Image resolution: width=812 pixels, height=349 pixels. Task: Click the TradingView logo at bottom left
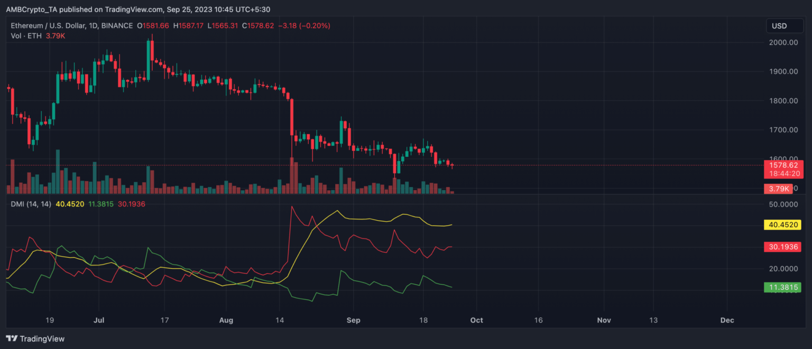[x=35, y=338]
